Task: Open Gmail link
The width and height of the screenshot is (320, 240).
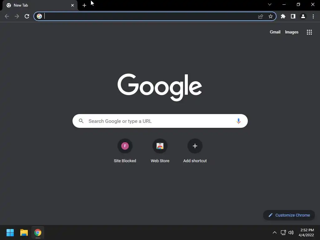Action: 275,32
